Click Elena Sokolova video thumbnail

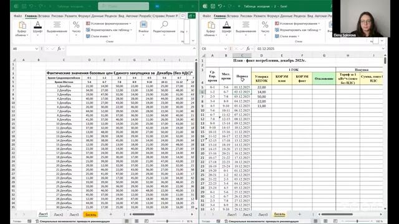coord(361,19)
